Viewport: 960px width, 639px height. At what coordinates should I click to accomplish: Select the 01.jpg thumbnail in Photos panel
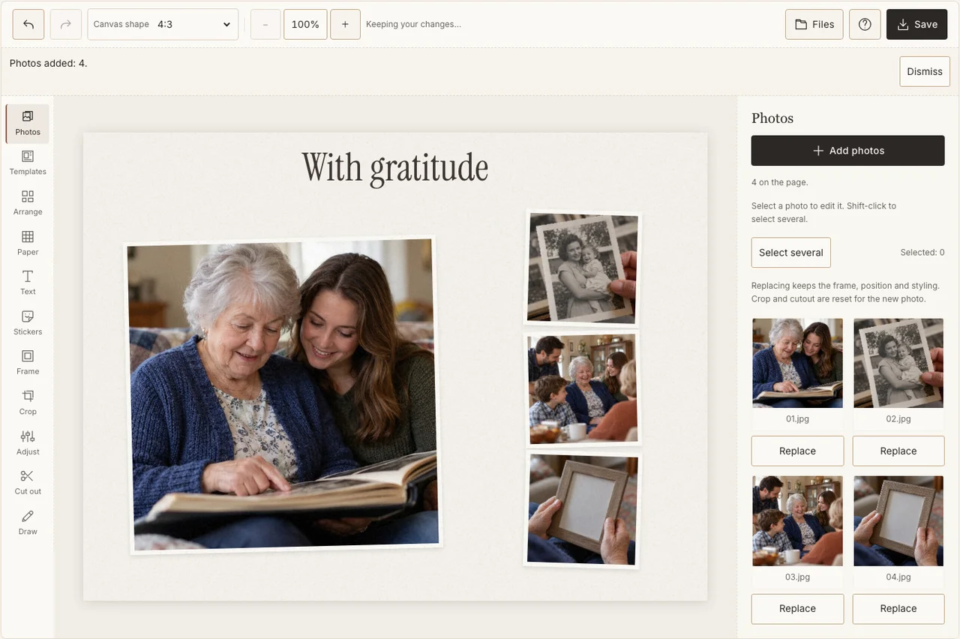[x=797, y=363]
